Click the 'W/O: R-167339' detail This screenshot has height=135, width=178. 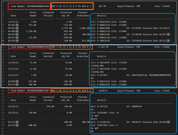tap(99, 107)
